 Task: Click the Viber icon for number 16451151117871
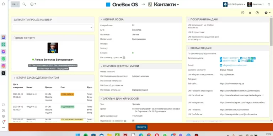[249, 58]
